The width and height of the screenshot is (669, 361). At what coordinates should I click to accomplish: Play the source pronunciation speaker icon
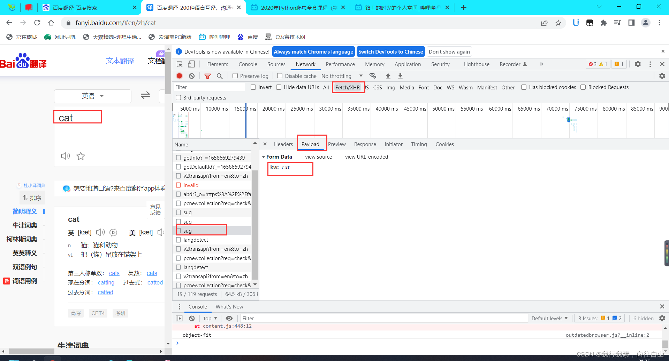[66, 156]
